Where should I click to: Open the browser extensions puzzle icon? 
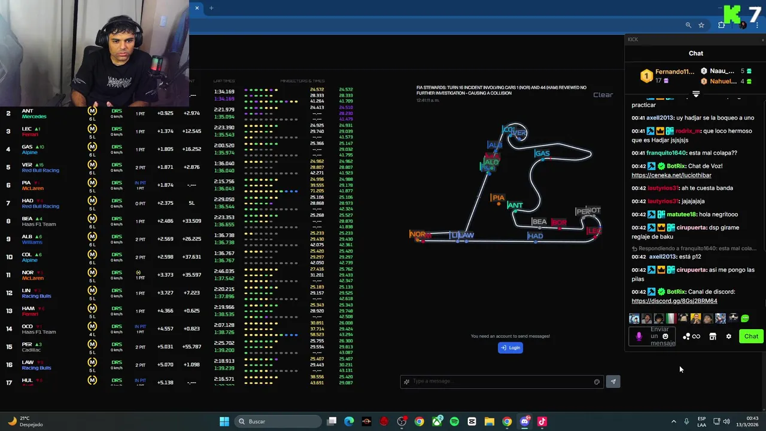coord(722,25)
